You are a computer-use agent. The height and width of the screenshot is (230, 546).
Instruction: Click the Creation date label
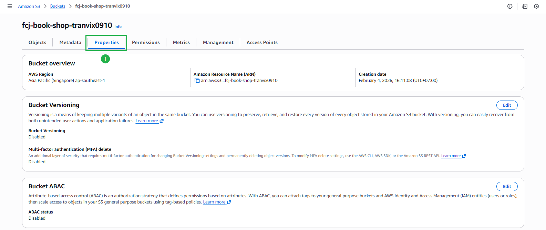372,74
